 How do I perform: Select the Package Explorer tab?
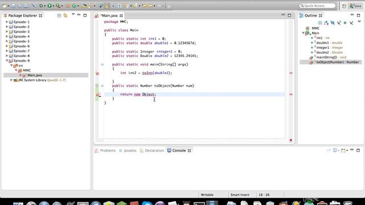[23, 15]
